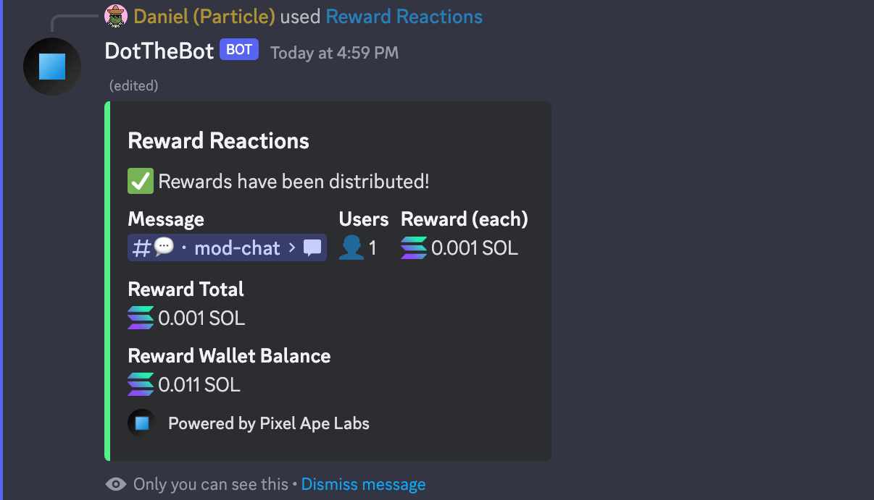Click the Reward Reactions command link
This screenshot has width=874, height=500.
click(404, 15)
